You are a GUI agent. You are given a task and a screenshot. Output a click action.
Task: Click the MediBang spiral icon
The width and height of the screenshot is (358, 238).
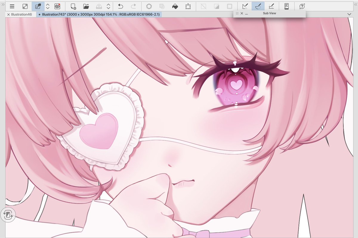coord(57,6)
